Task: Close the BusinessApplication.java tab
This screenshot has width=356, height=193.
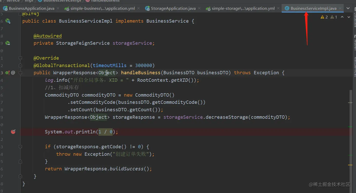Action: (x=58, y=8)
